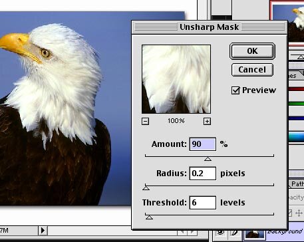
Task: Click the Amount percent input field
Action: (x=203, y=144)
